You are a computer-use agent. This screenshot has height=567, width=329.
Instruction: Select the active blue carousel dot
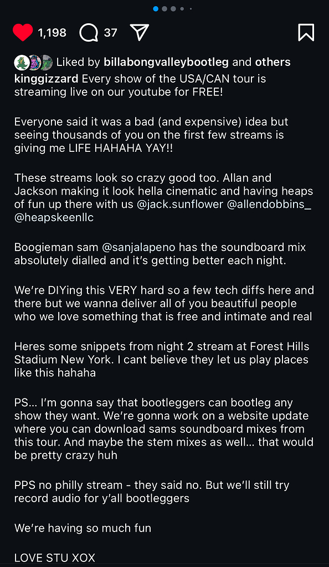[156, 9]
